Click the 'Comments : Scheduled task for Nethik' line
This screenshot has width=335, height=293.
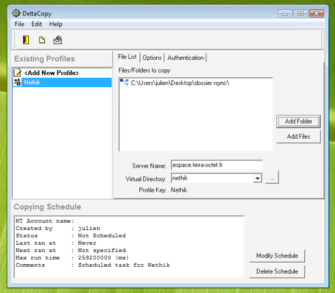click(x=92, y=265)
